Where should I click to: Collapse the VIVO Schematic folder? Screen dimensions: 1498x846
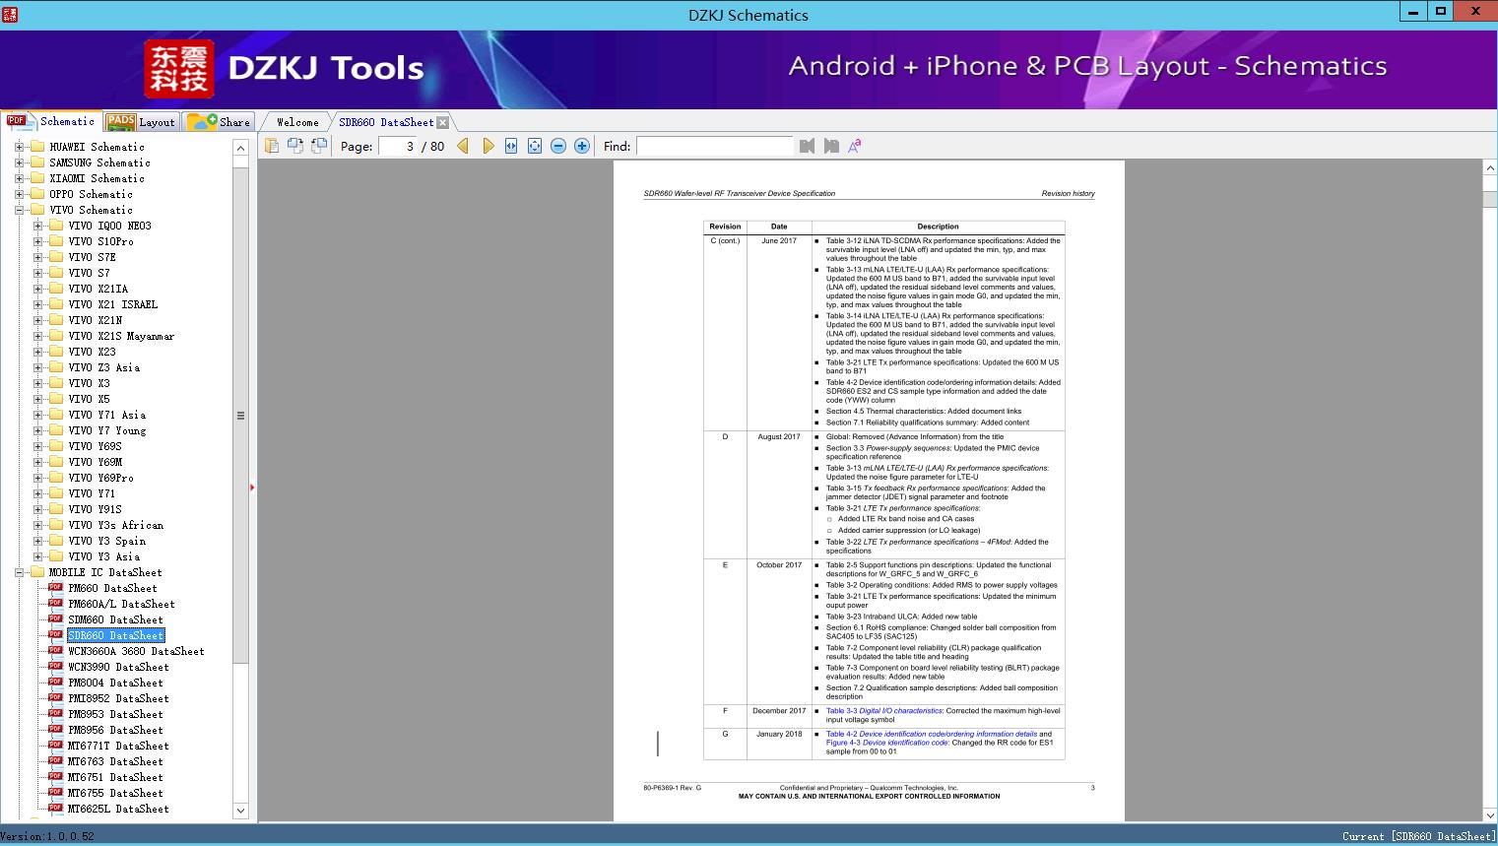pyautogui.click(x=19, y=210)
